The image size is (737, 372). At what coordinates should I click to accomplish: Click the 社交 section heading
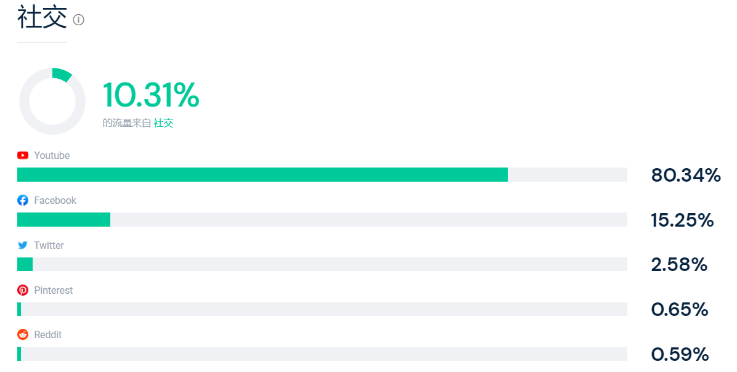pos(42,17)
